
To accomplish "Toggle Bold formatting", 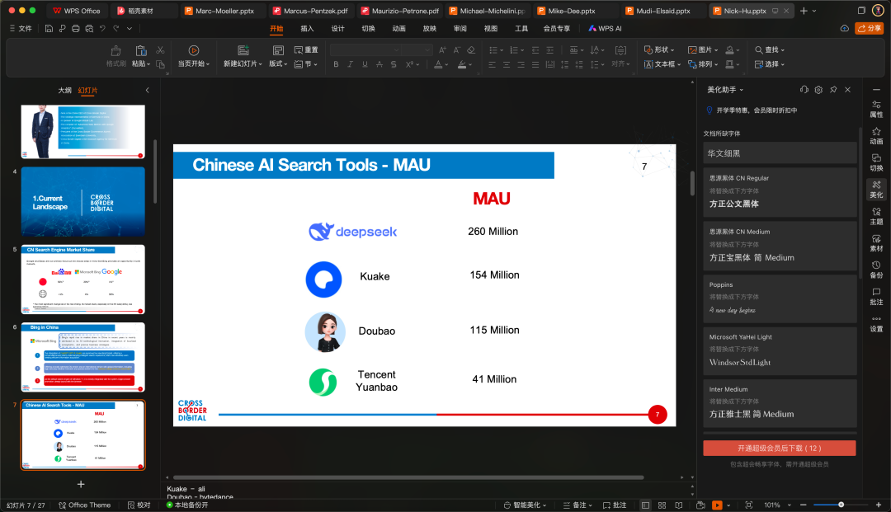I will coord(336,64).
